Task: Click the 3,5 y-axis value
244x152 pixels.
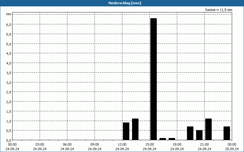Action: [9, 73]
